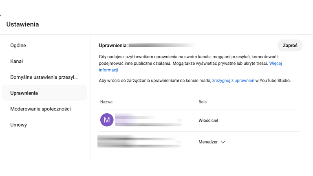Click the 'zrezygnuj z uprawnień' link
Image resolution: width=313 pixels, height=176 pixels.
[233, 81]
